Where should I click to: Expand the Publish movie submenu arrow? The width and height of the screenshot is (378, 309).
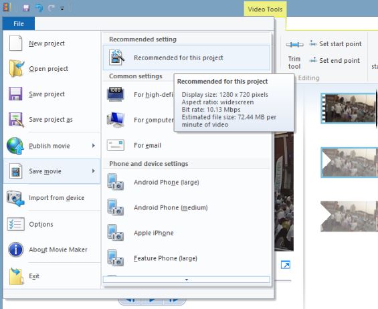(94, 146)
